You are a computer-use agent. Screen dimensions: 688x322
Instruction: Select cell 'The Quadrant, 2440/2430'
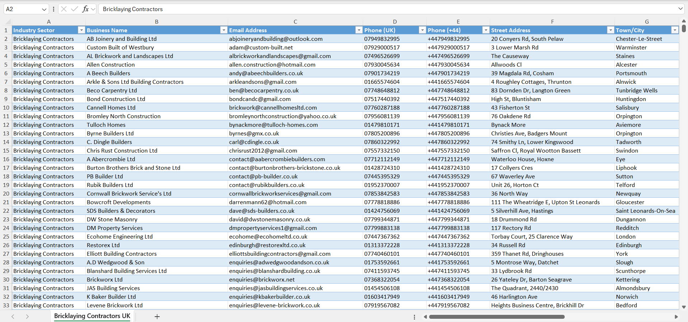[x=552, y=288]
